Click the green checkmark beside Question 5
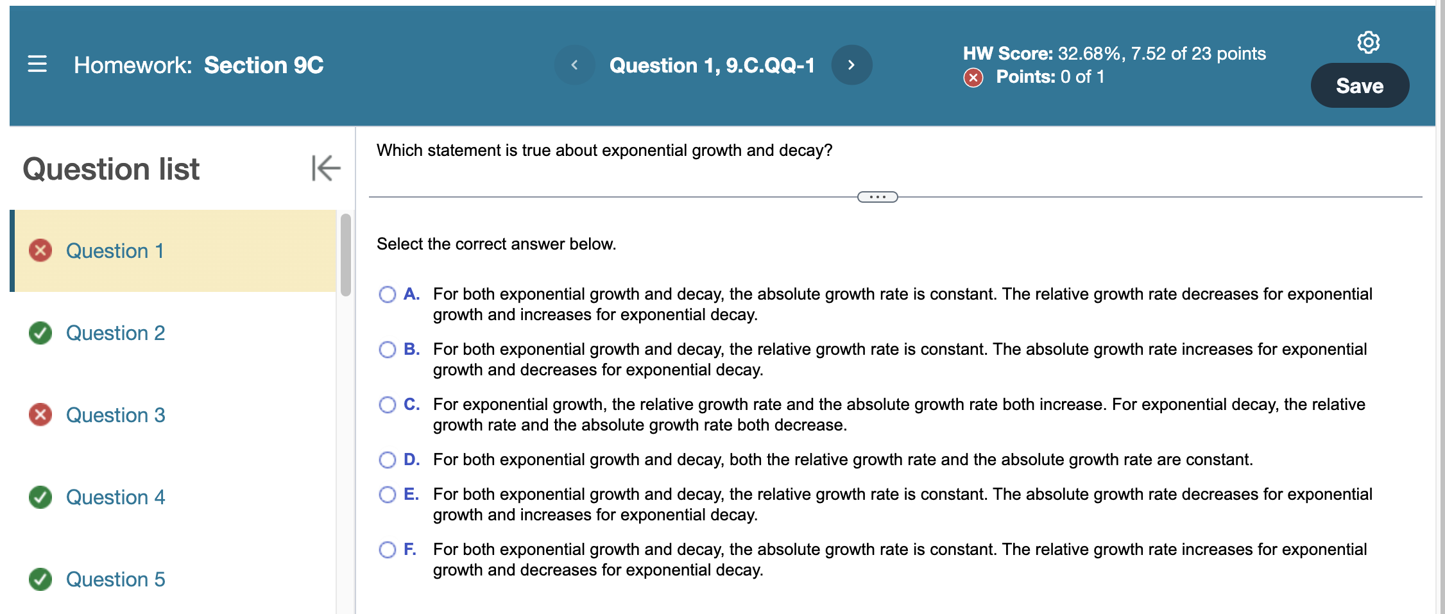Screen dimensions: 1445x614 point(40,579)
